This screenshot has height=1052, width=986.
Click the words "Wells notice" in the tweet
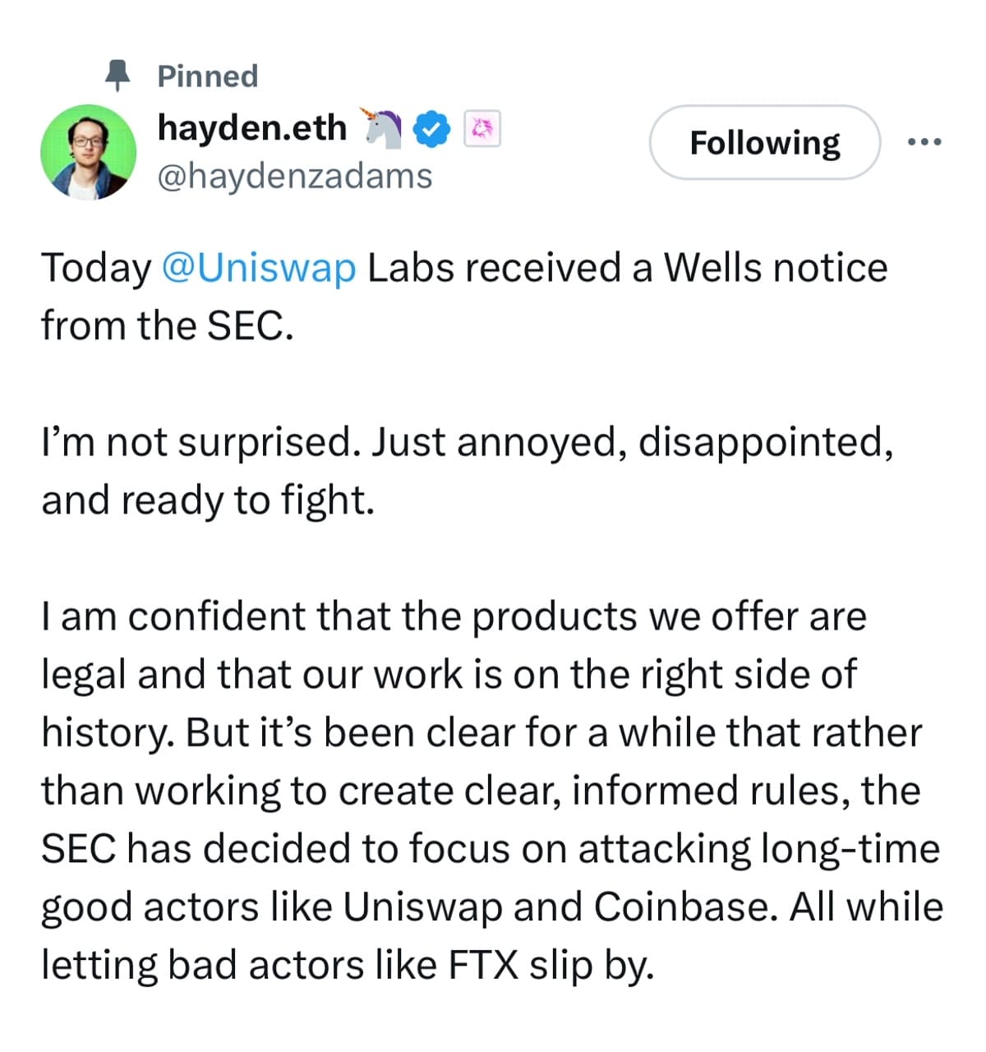(776, 268)
